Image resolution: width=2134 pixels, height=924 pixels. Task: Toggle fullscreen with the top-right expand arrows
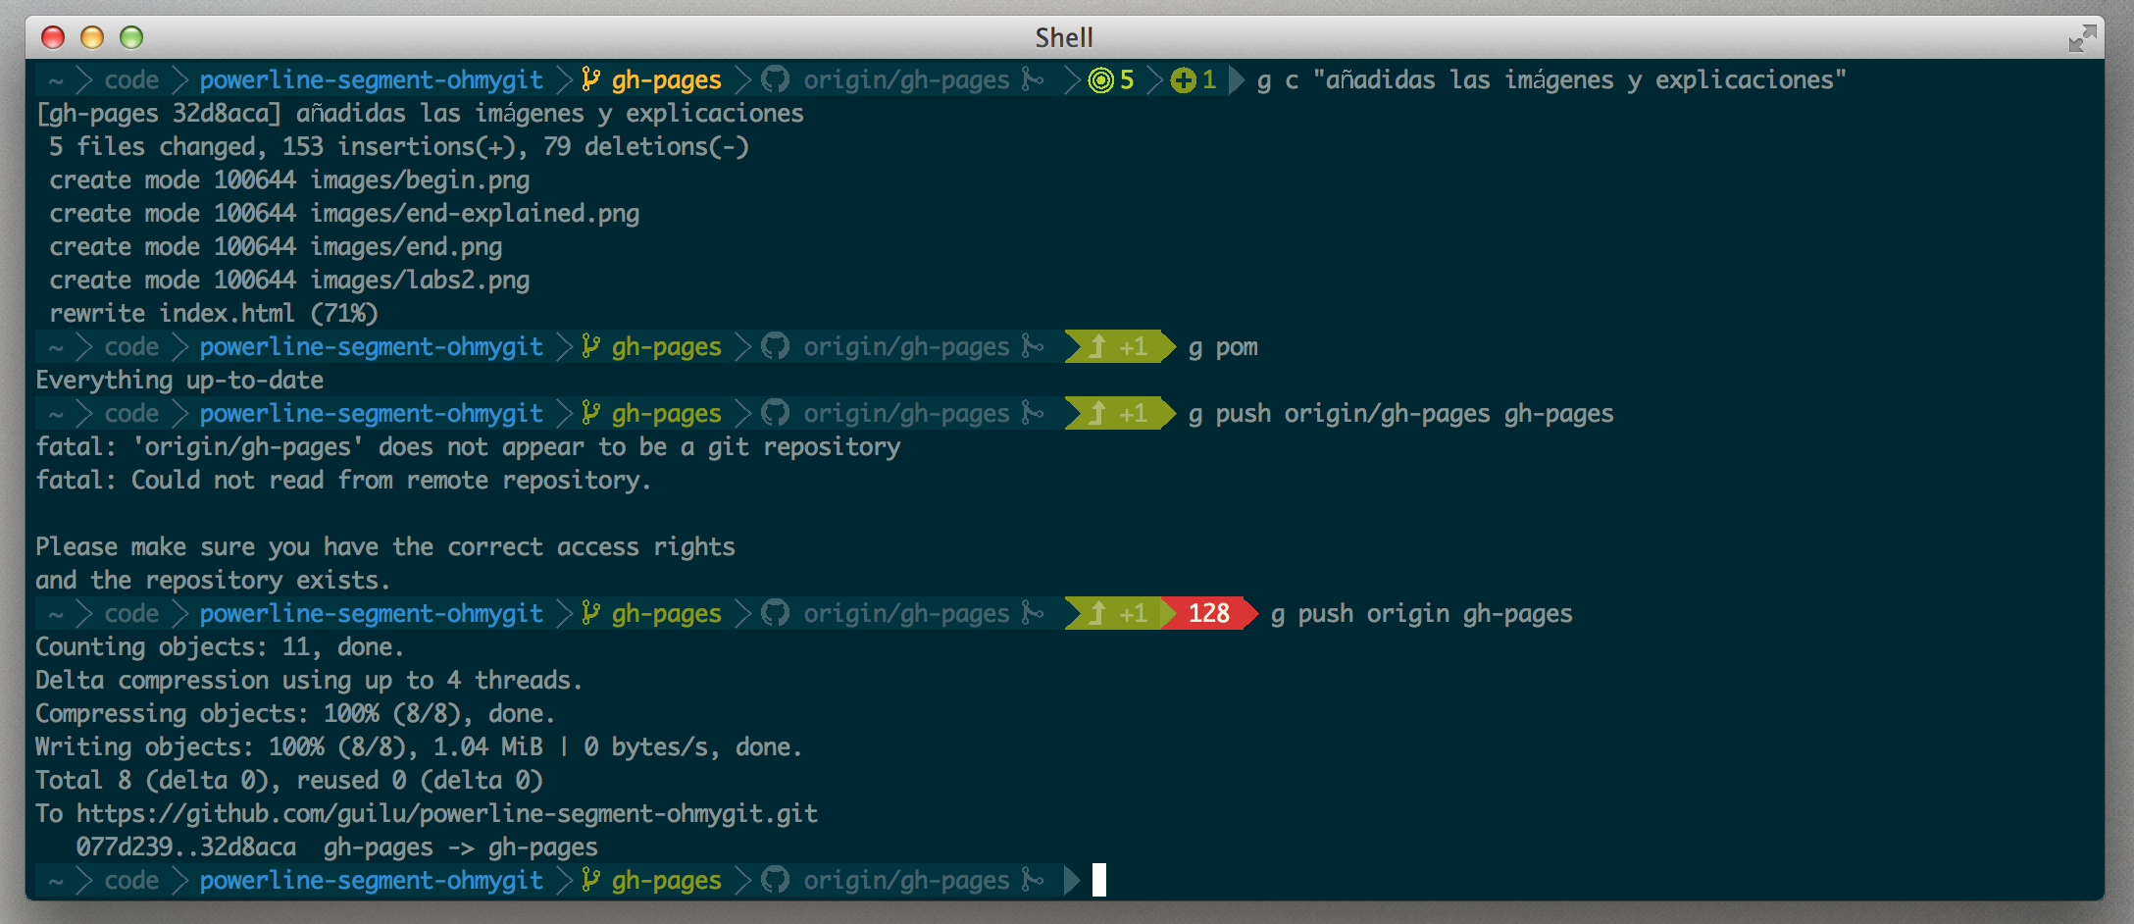[x=2081, y=38]
